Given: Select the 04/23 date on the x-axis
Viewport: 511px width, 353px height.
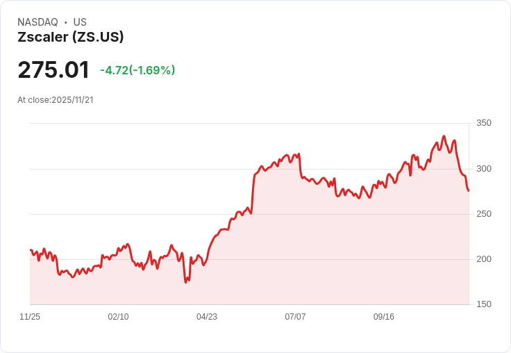Looking at the screenshot, I should 207,317.
